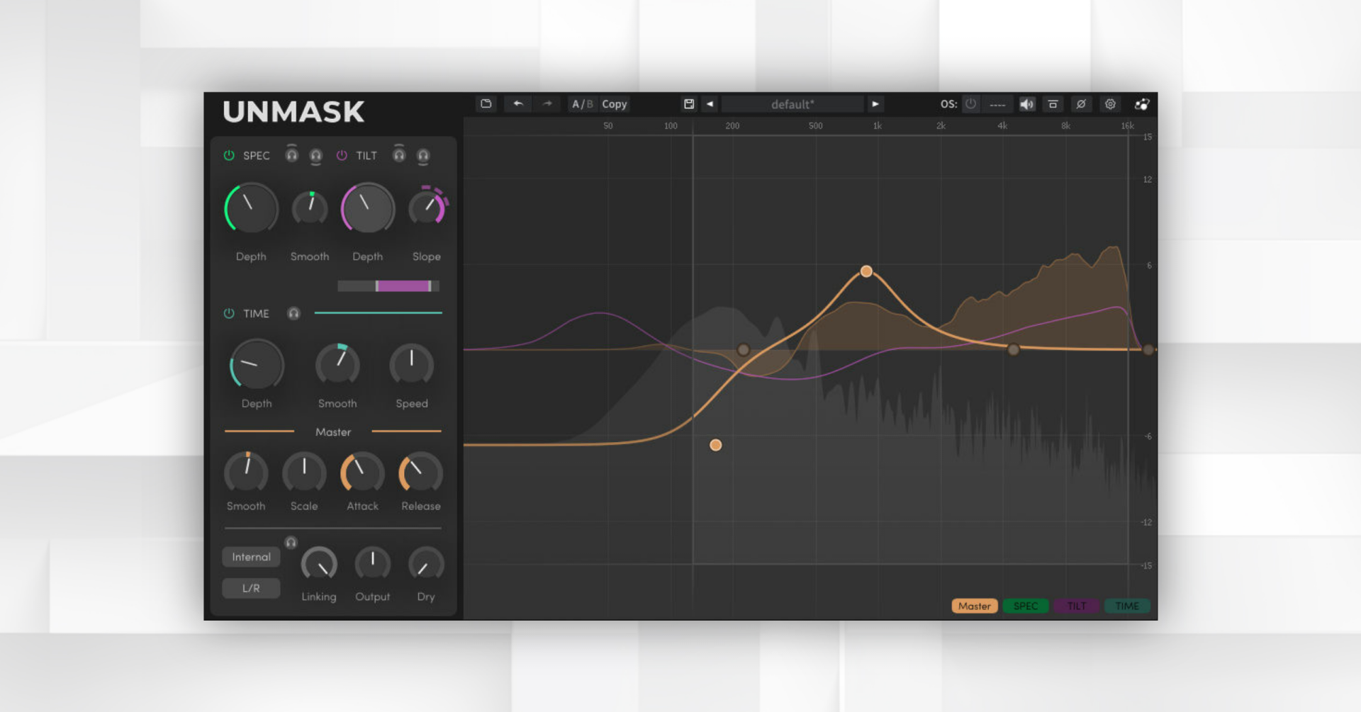The height and width of the screenshot is (712, 1361).
Task: Solo second headphone icon next to TILT
Action: tap(423, 156)
